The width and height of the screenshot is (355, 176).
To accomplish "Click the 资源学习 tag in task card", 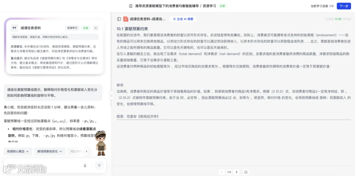I will coord(72,28).
